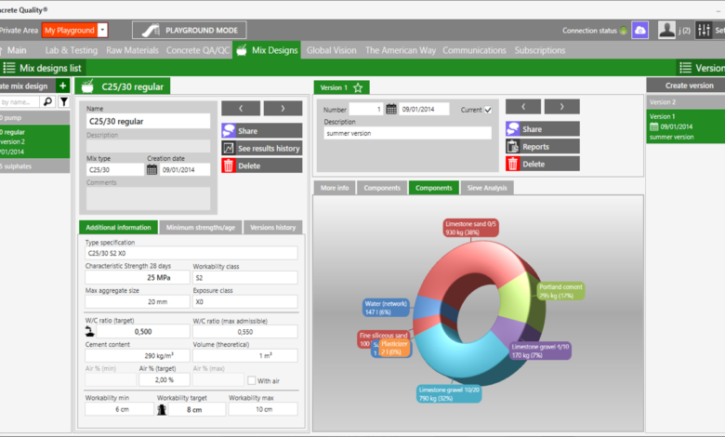Click the filter funnel icon
The image size is (725, 437).
[64, 101]
